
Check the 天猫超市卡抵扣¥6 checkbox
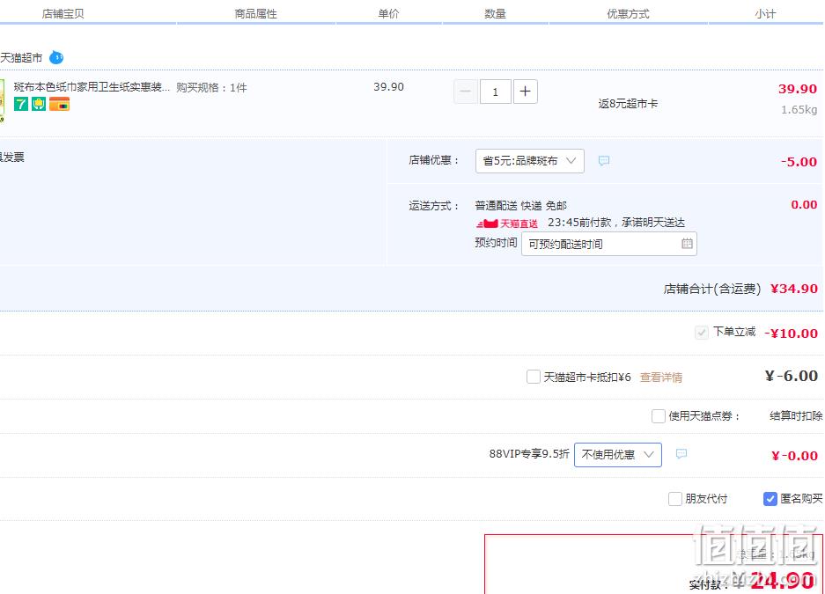(534, 377)
